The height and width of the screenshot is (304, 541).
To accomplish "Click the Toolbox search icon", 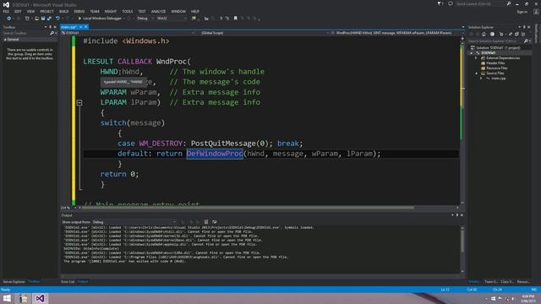I will coord(52,33).
